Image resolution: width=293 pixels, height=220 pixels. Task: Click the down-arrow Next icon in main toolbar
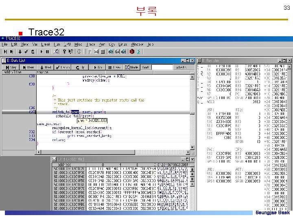coord(20,51)
